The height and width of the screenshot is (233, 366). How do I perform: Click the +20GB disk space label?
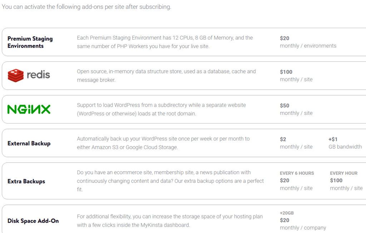[287, 213]
